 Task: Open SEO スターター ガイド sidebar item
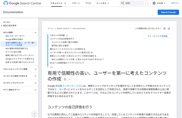tap(15, 36)
